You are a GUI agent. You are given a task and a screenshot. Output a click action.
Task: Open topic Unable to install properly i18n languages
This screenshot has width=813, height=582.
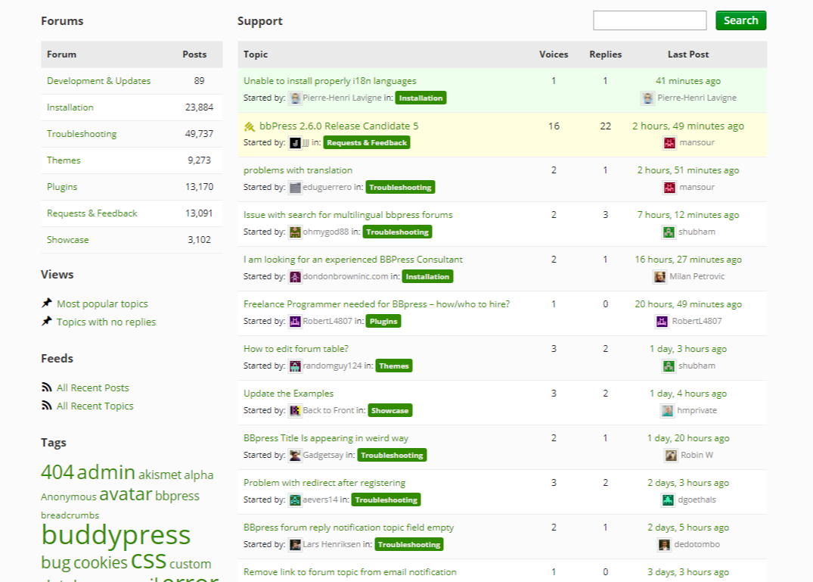click(x=330, y=81)
